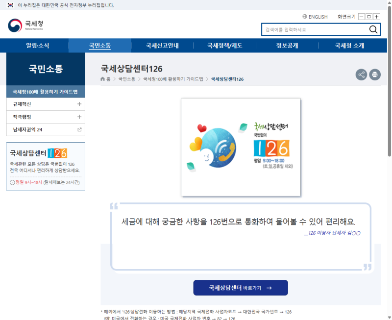Screen dimensions: 392x320
Task: Click the clock icon by 평일 9시~18시
Action: tap(12, 182)
